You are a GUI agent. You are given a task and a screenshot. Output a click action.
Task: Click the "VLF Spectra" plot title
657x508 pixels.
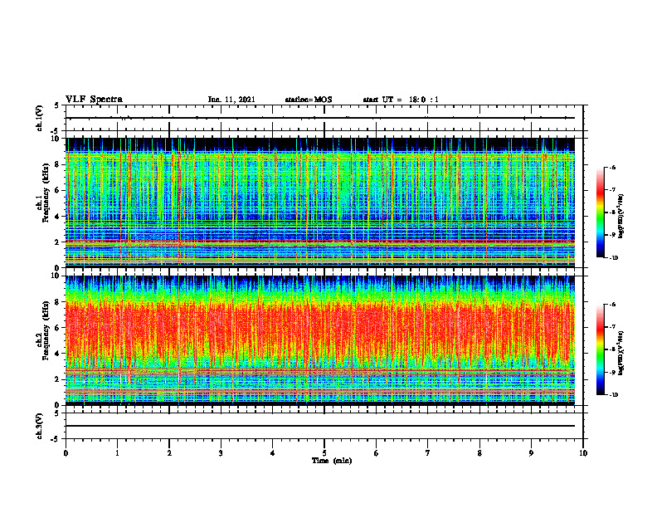tap(94, 100)
